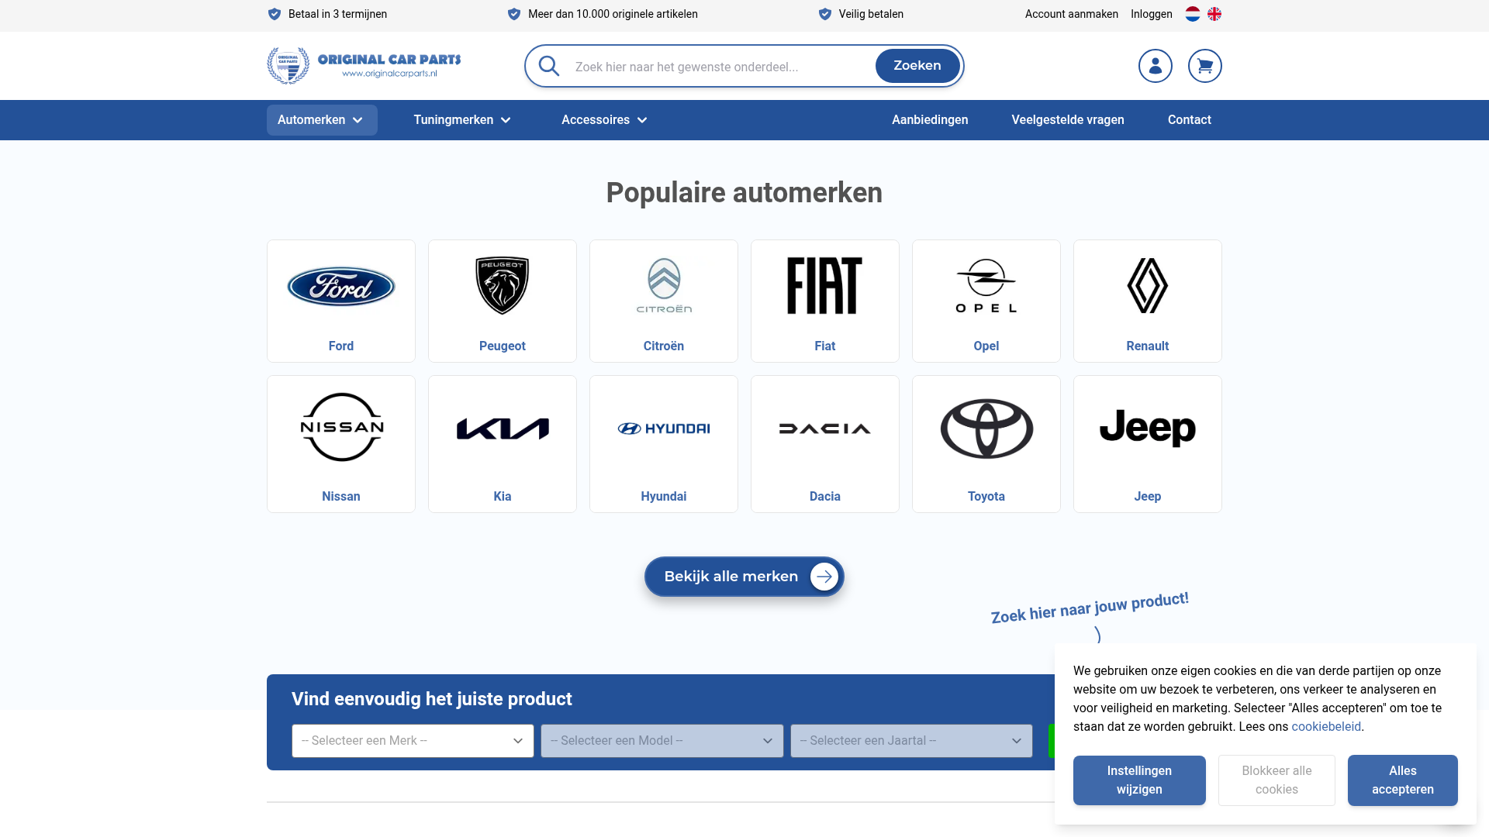Open the user account icon
The image size is (1489, 837).
click(1155, 66)
